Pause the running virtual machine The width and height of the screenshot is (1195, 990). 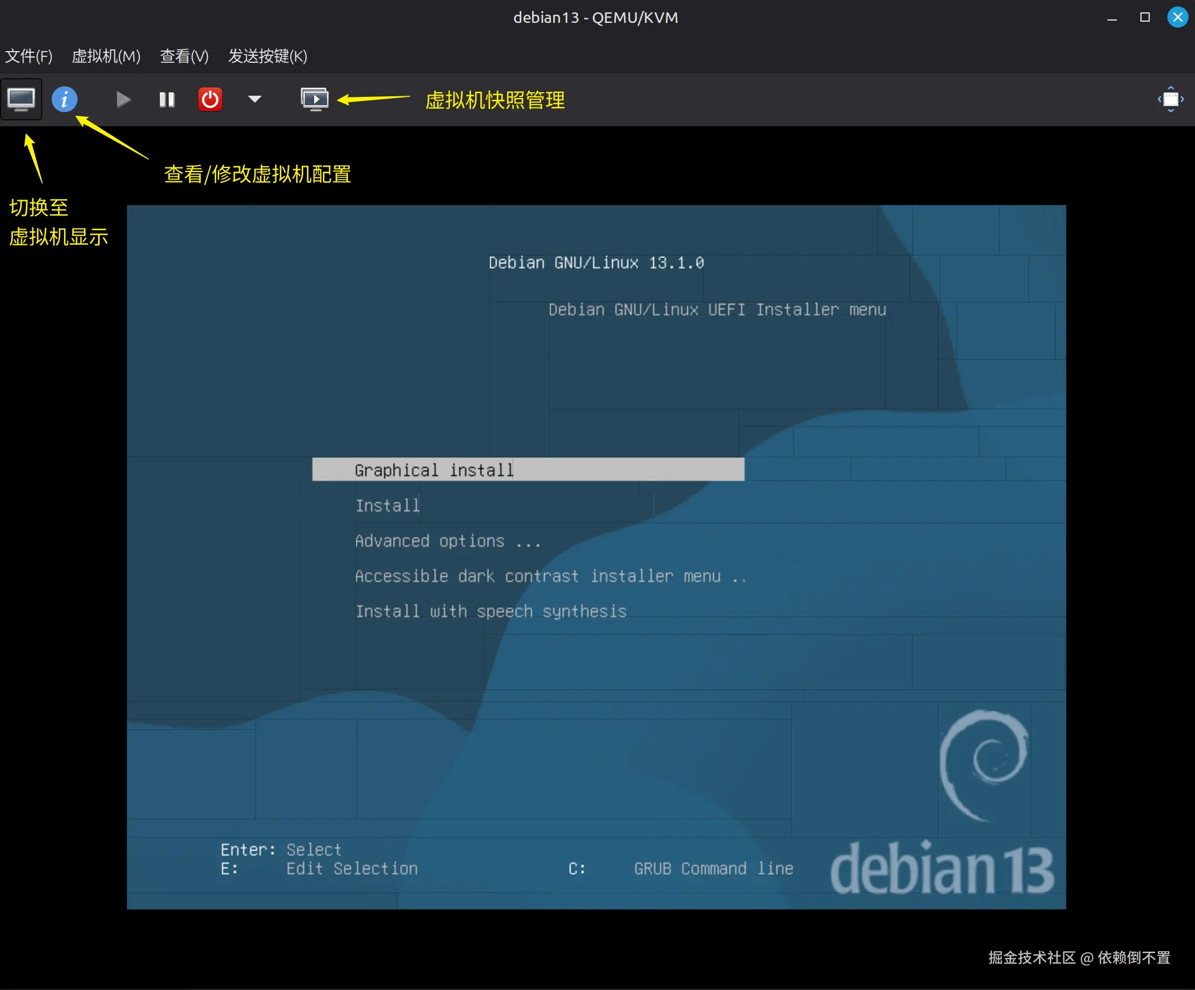click(x=166, y=99)
